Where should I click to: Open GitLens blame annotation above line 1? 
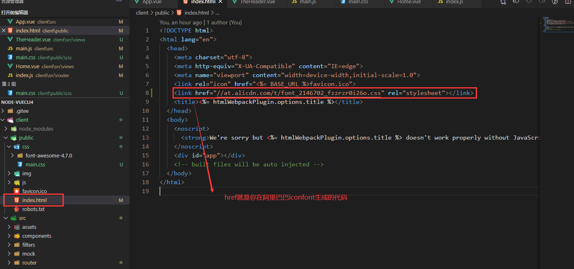201,23
